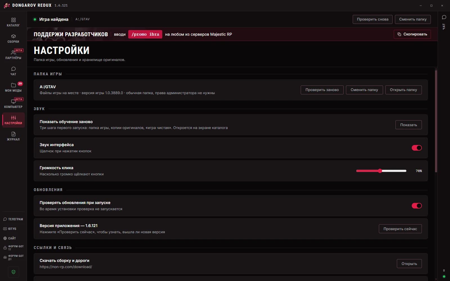Click the Громкость клика volume slider
Viewport: 450px width, 281px height.
[x=381, y=171]
